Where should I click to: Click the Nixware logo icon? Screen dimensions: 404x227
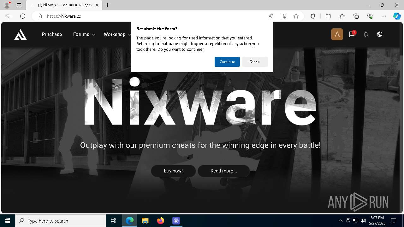tap(21, 34)
